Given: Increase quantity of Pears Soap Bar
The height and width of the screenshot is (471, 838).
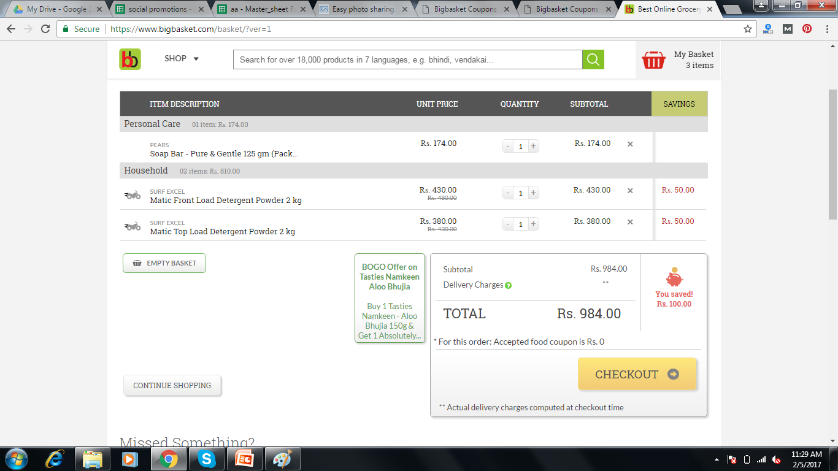Looking at the screenshot, I should (x=533, y=146).
